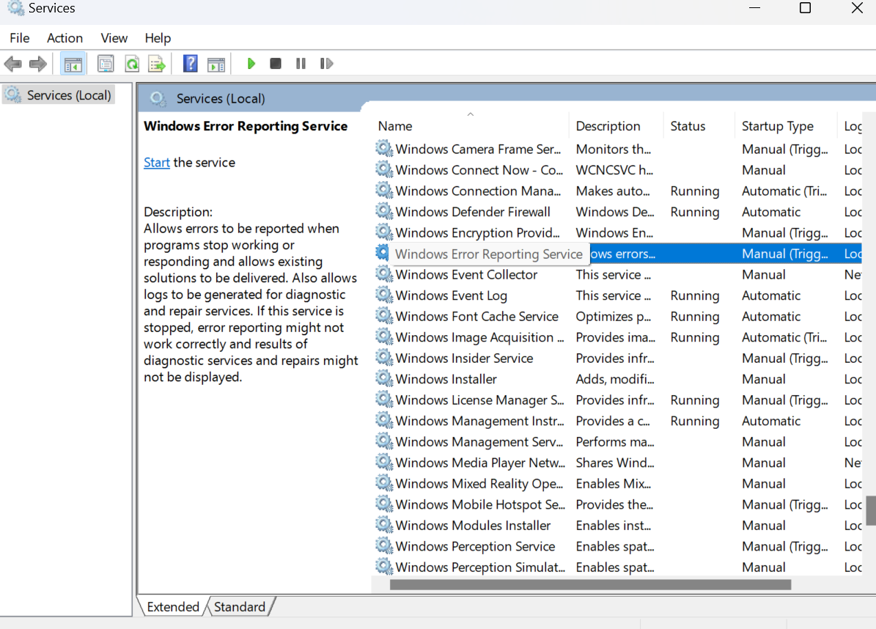Click 'Optimizes p...' description cell

pyautogui.click(x=614, y=316)
